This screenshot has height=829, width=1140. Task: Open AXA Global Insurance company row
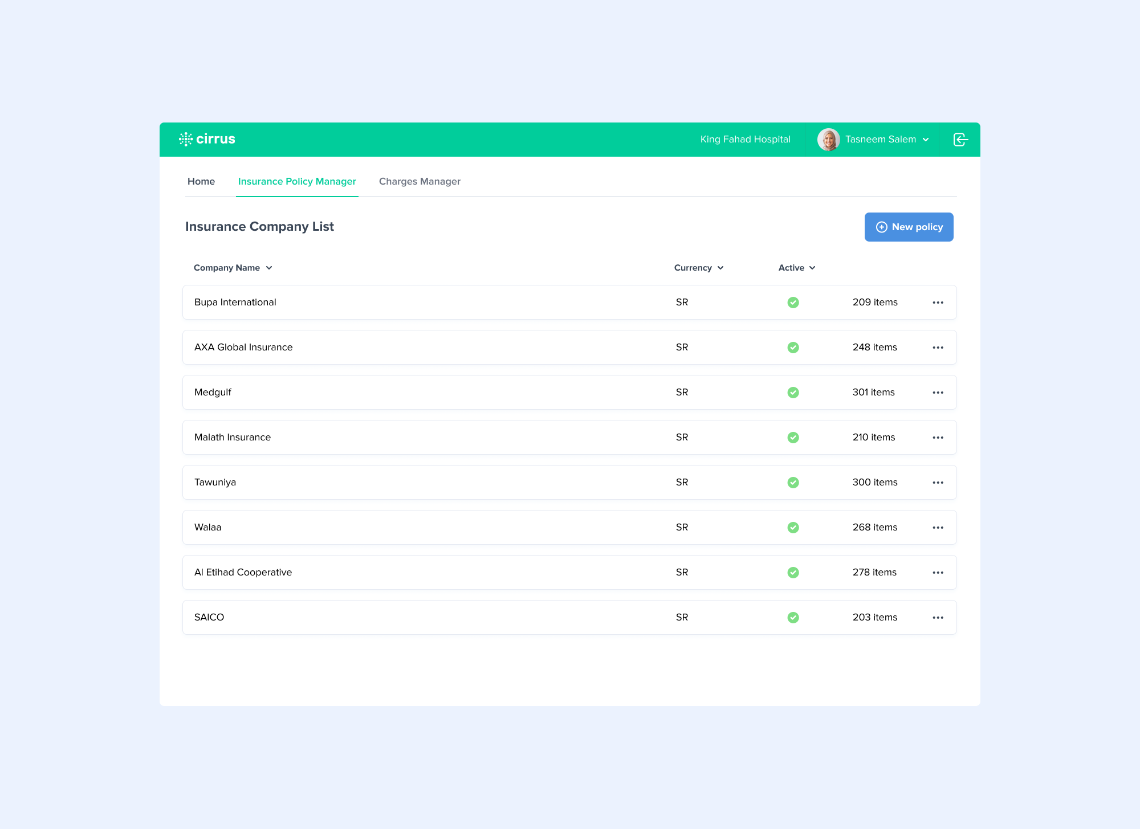(569, 348)
